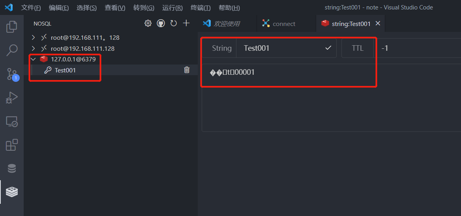Open NOSQL panel settings gear
The height and width of the screenshot is (216, 461).
point(148,24)
